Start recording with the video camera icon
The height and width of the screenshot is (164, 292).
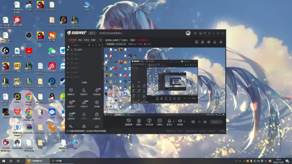click(193, 122)
